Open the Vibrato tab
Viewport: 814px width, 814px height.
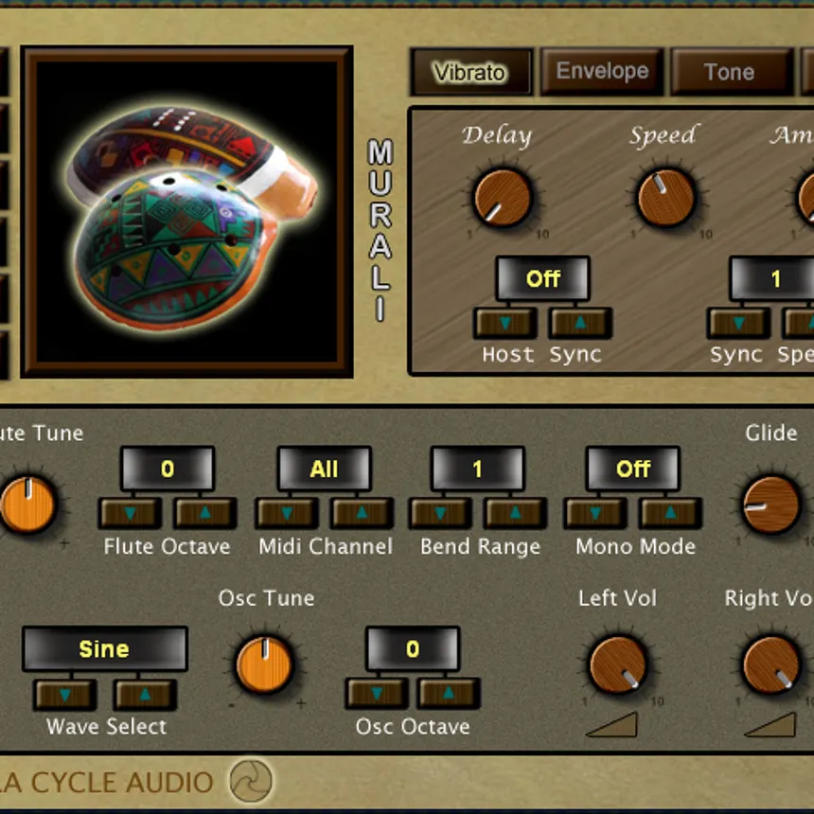click(471, 72)
